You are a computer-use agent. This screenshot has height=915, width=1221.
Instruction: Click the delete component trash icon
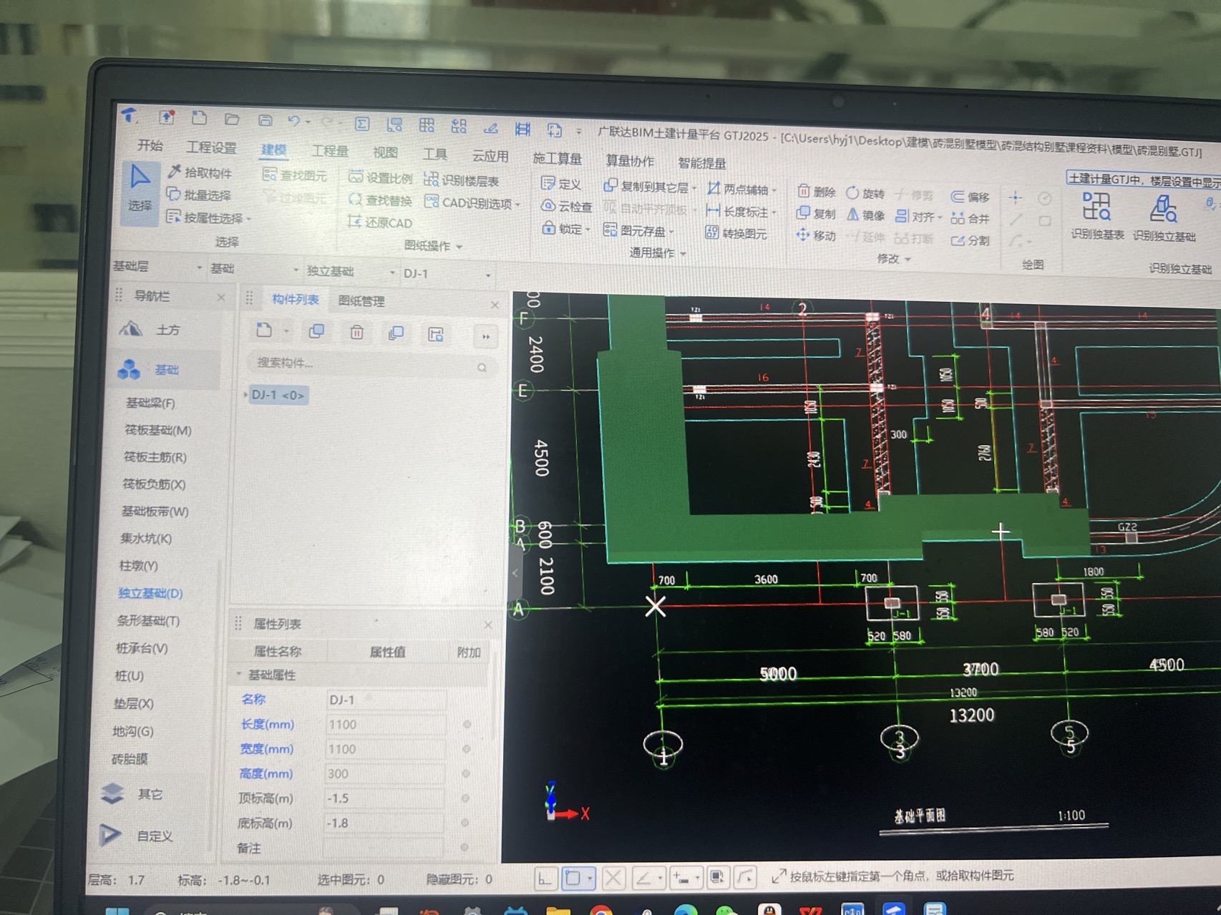click(356, 332)
